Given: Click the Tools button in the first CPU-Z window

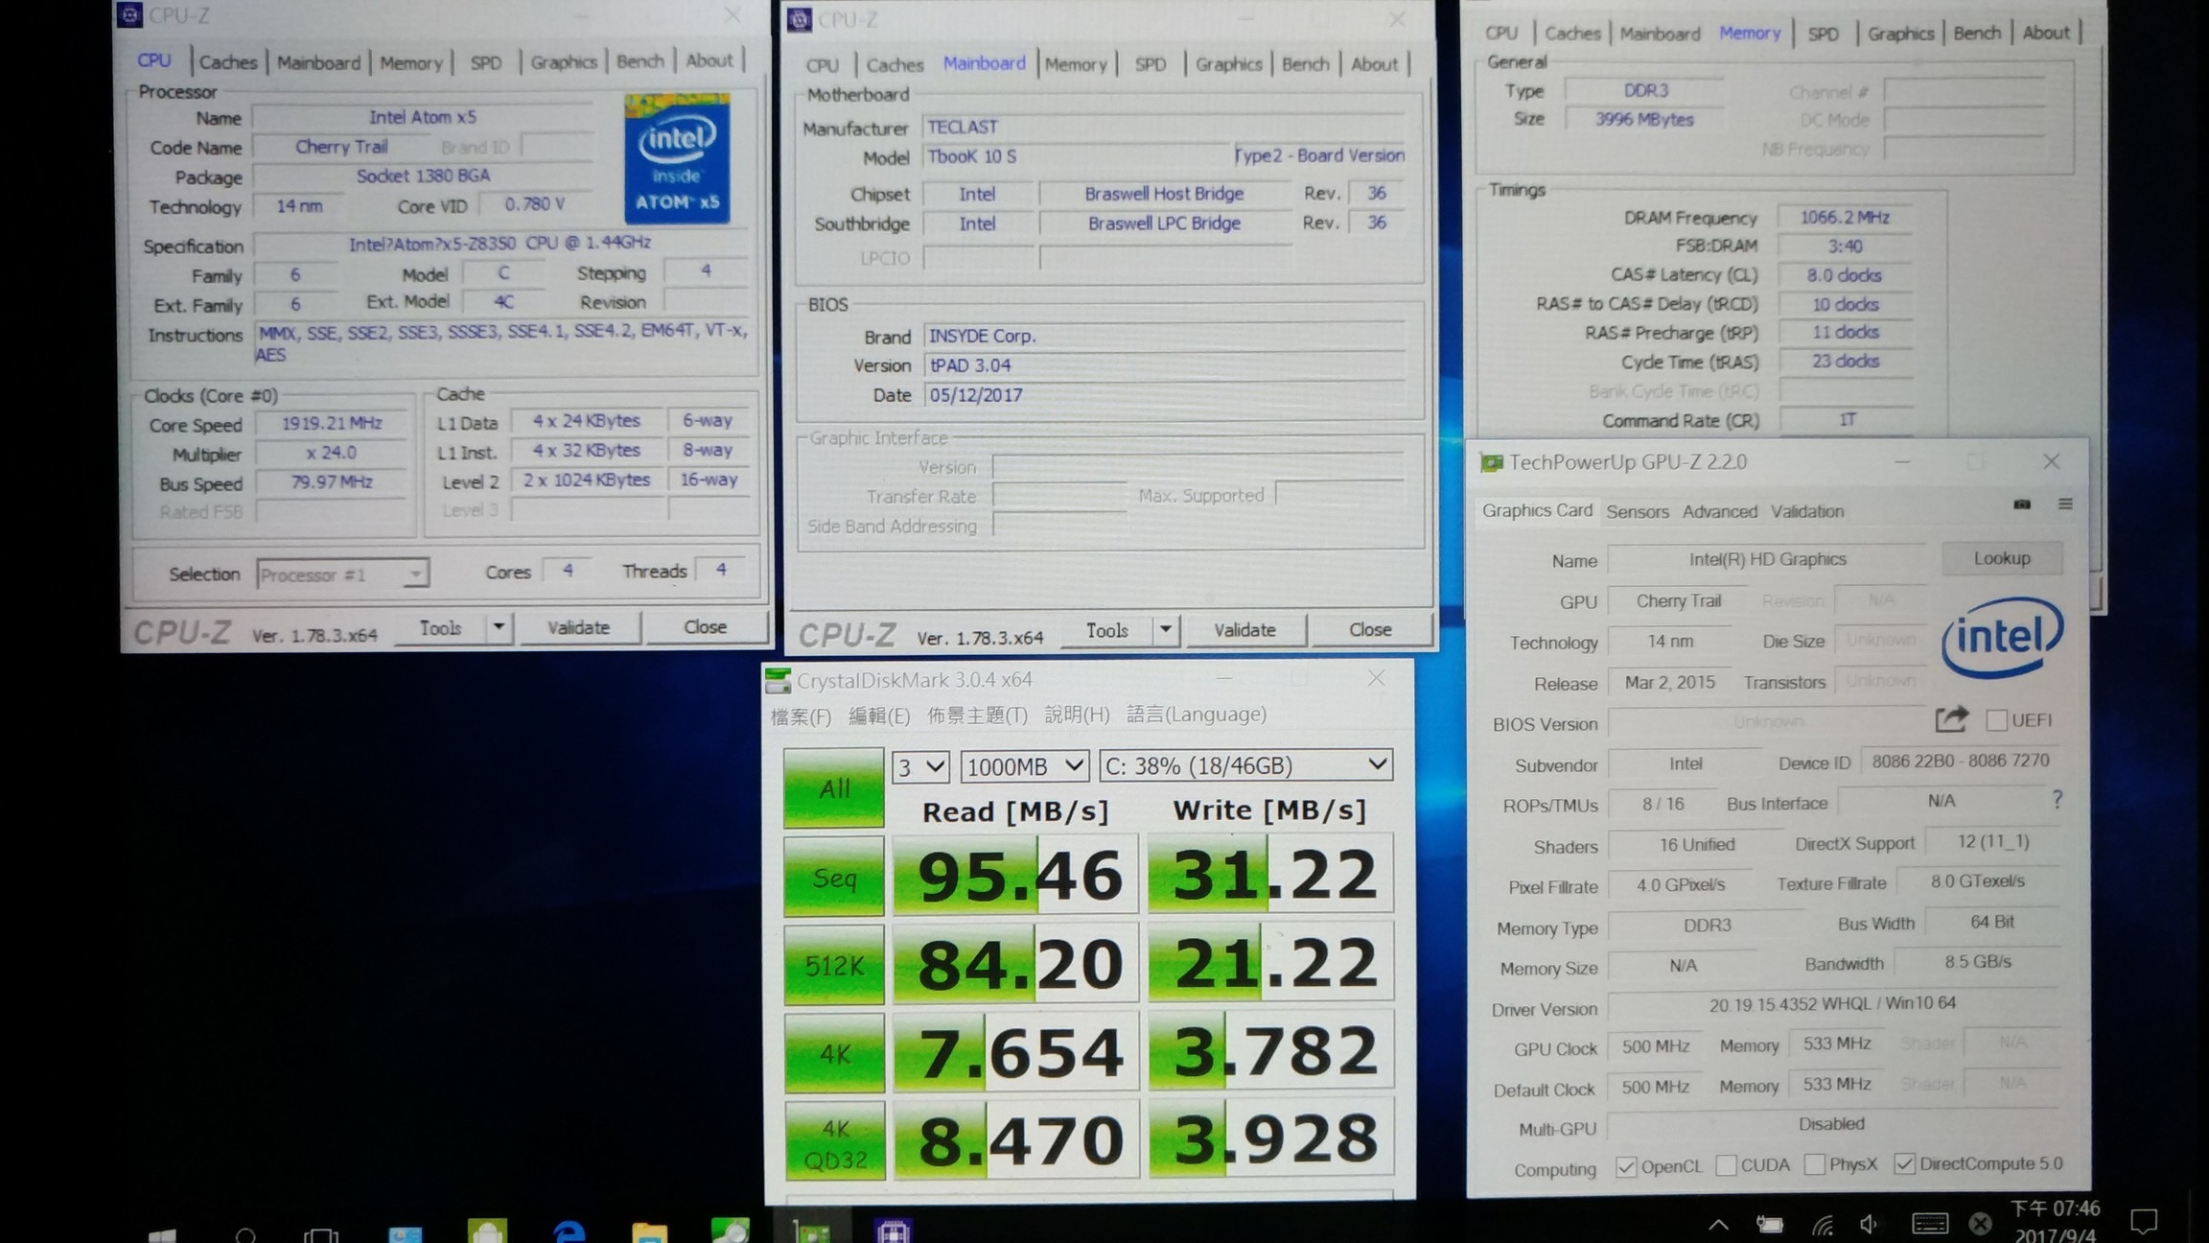Looking at the screenshot, I should [x=440, y=628].
